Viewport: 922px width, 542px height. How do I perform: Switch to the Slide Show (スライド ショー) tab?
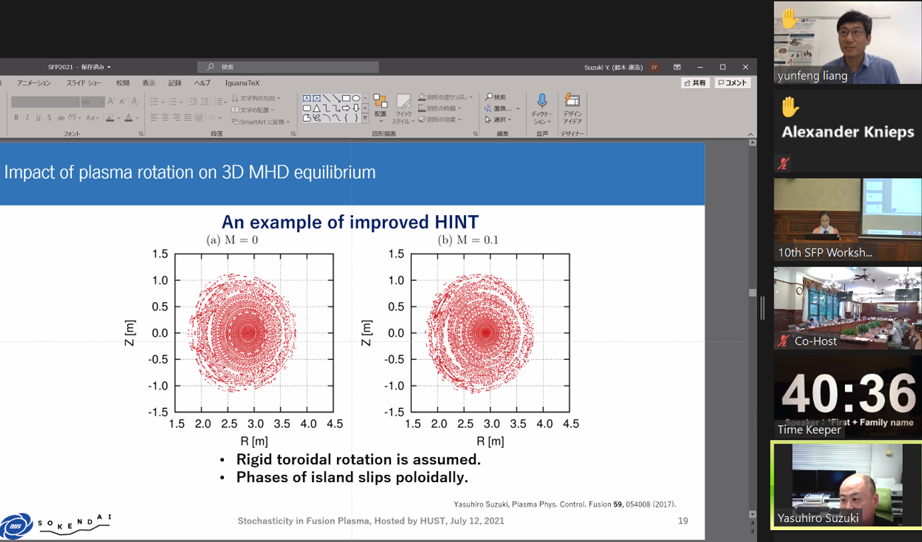[x=84, y=83]
